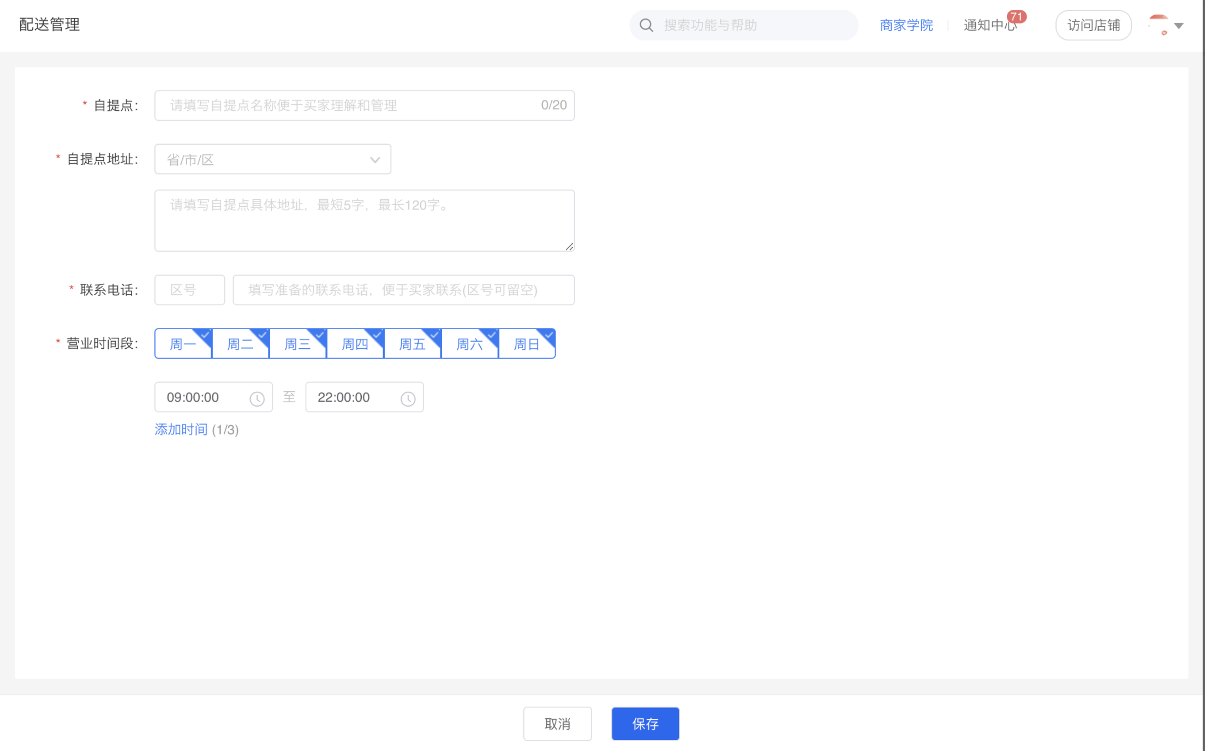Open the start time clock picker
Viewport: 1205px width, 751px height.
pyautogui.click(x=257, y=398)
